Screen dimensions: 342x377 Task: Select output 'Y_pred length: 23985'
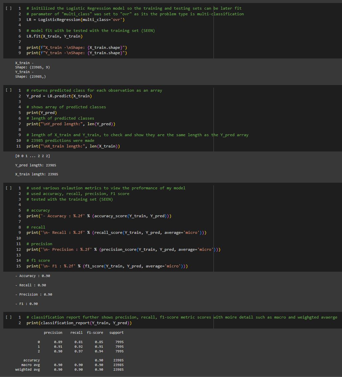[36, 165]
